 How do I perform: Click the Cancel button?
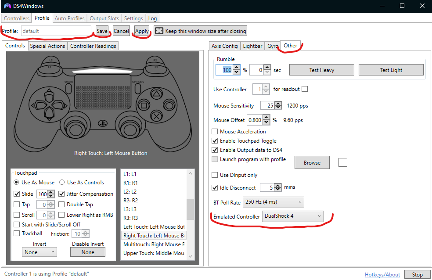[121, 31]
